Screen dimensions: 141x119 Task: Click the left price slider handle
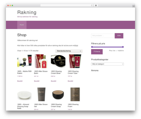(x=92, y=47)
